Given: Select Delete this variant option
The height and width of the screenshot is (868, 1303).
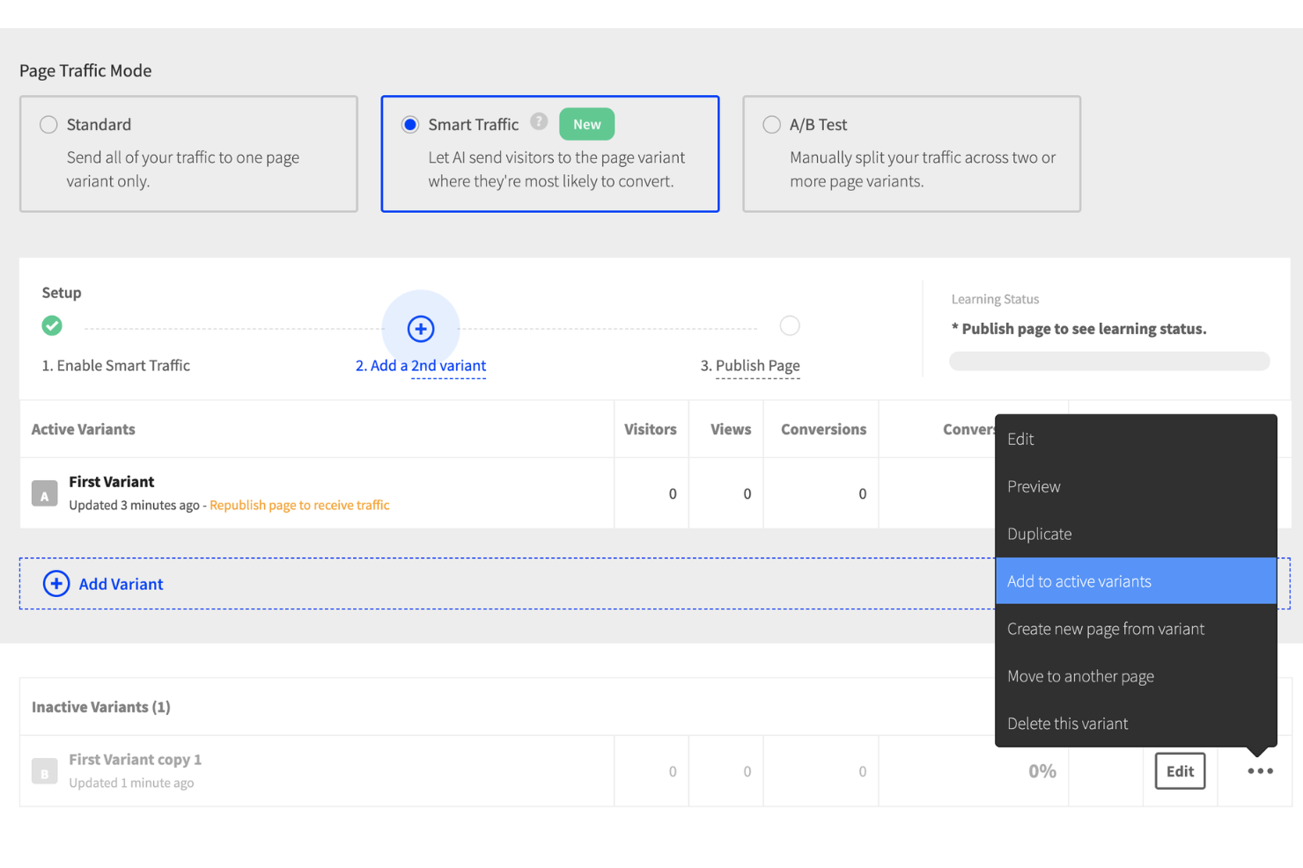Looking at the screenshot, I should pyautogui.click(x=1068, y=723).
